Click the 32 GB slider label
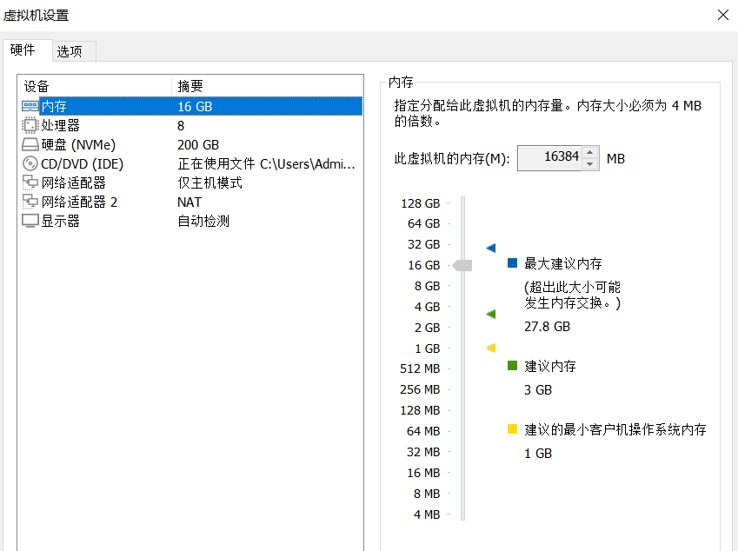The image size is (738, 551). [x=423, y=244]
